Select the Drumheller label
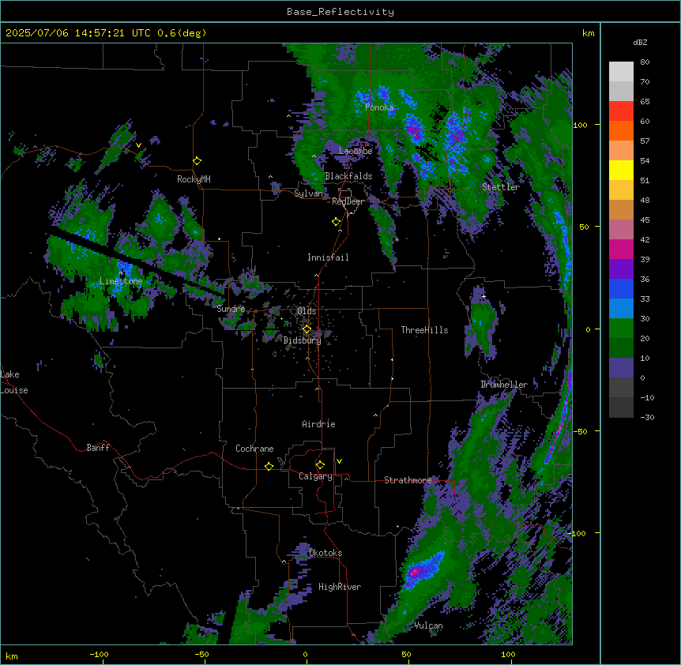This screenshot has height=665, width=681. pyautogui.click(x=504, y=385)
